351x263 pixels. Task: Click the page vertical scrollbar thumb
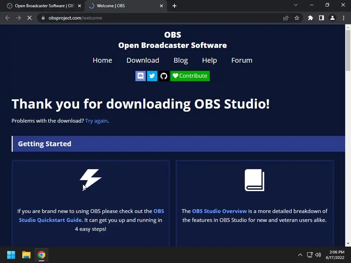coord(348,51)
